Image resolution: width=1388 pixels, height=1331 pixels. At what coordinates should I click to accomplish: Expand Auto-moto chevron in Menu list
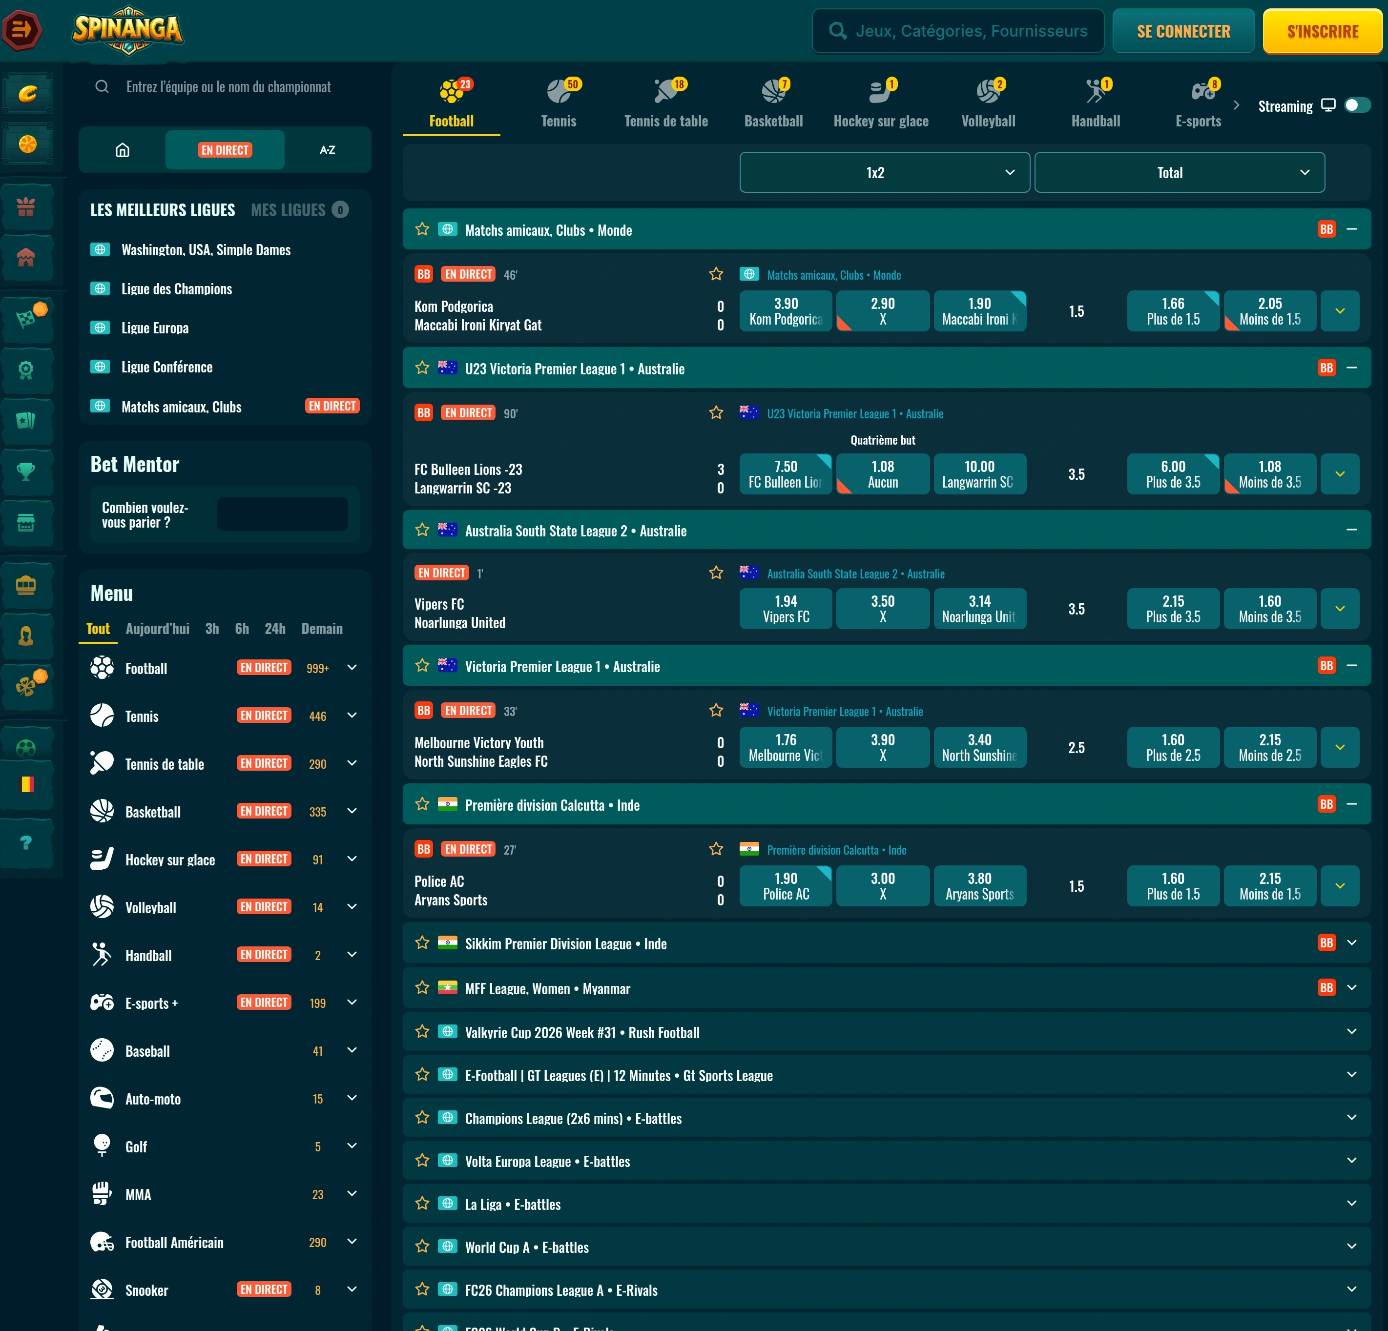352,1098
